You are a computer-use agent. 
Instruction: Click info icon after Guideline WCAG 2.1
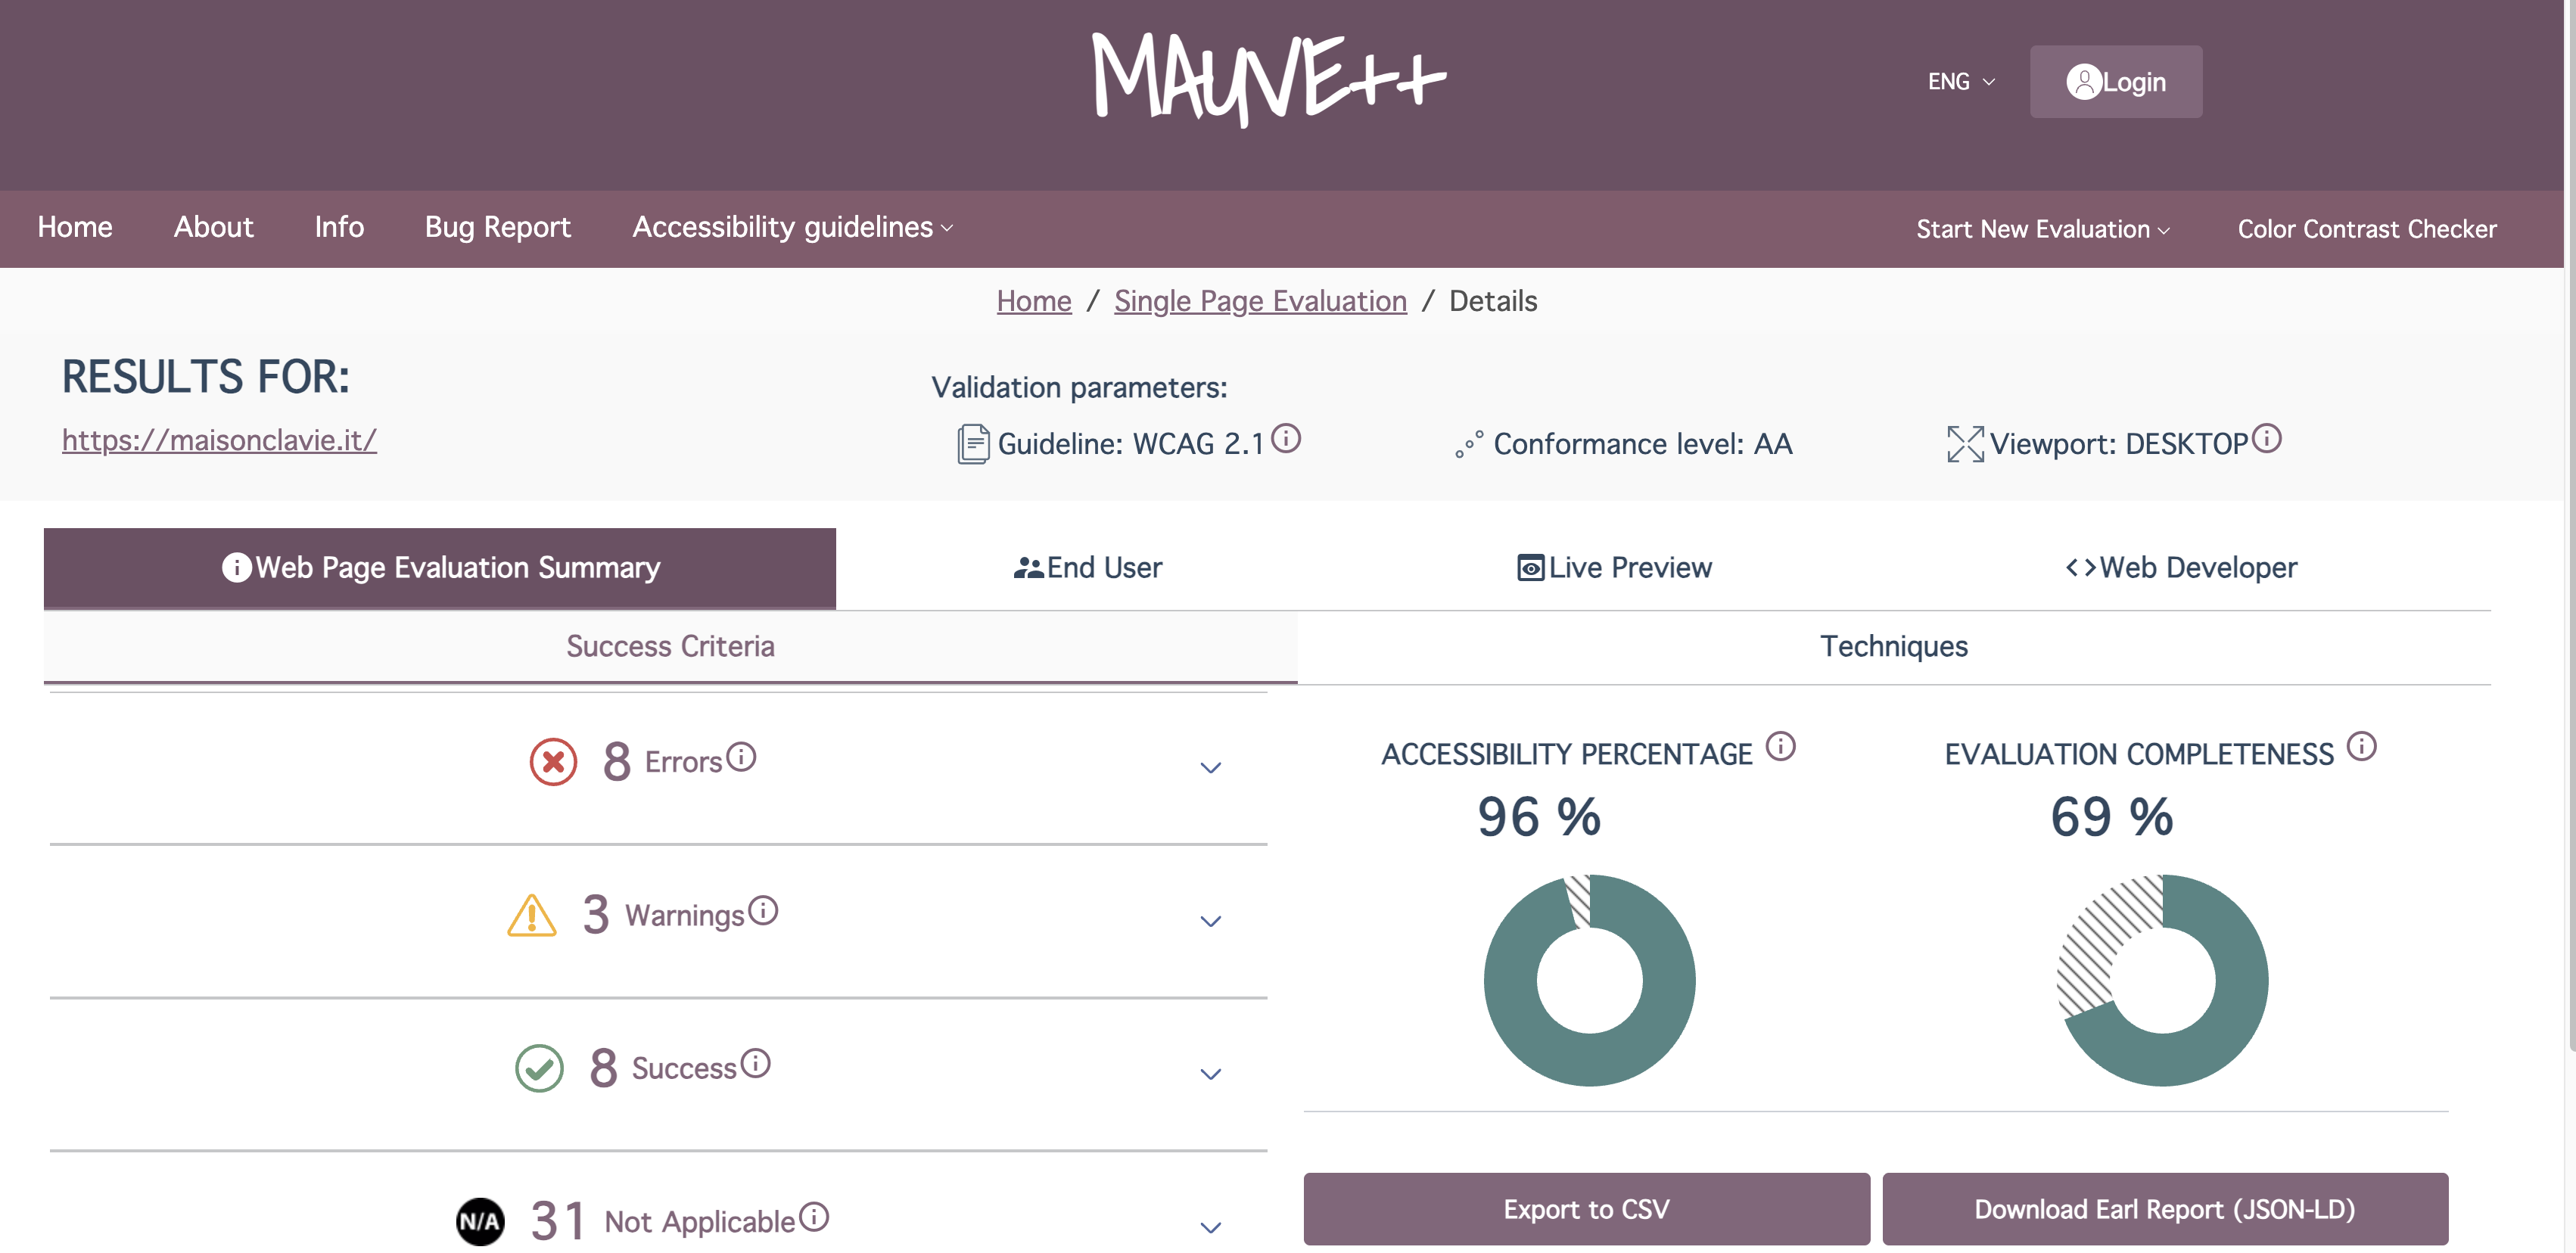1286,438
